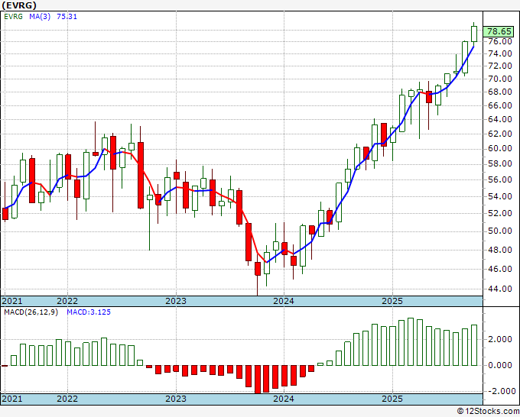Click the 46.00 price axis label
The width and height of the screenshot is (520, 417).
(x=500, y=269)
